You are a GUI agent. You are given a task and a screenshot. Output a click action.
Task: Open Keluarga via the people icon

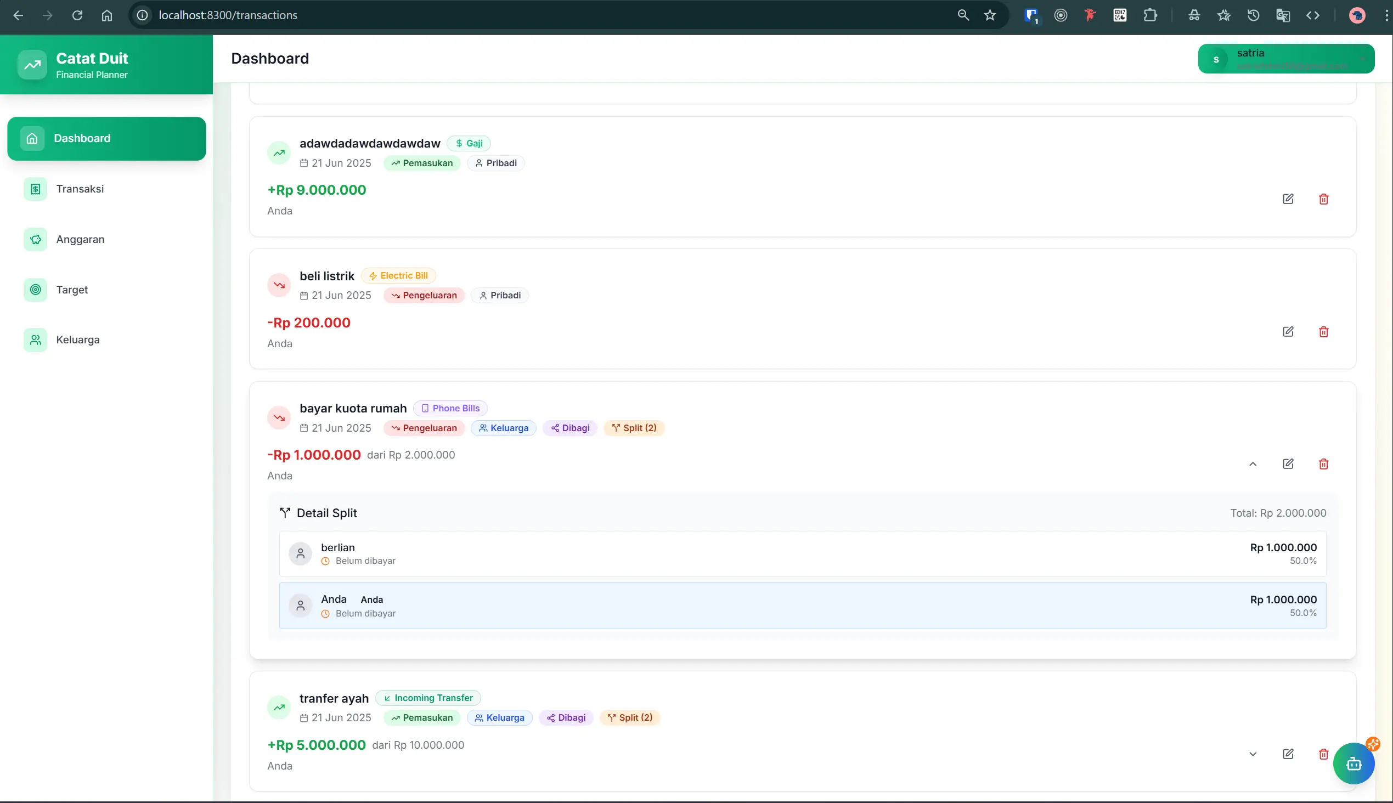pos(35,340)
